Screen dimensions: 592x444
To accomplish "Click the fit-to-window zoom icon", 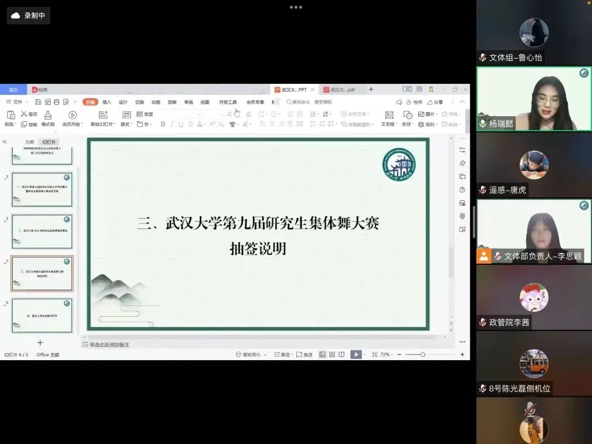I will pos(374,355).
